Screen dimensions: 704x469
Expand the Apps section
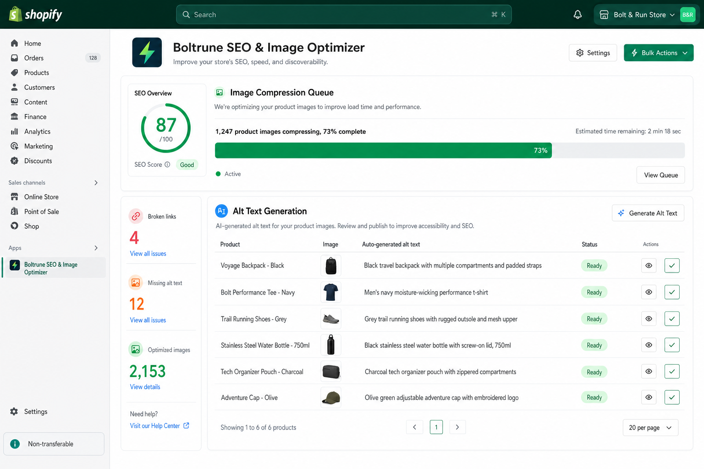[x=96, y=248]
